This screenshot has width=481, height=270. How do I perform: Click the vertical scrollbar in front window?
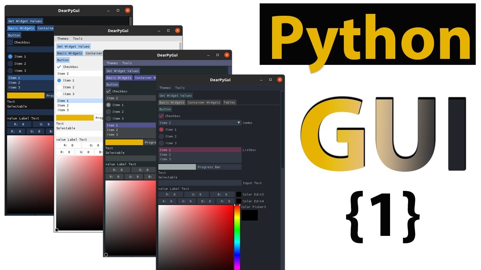click(282, 129)
